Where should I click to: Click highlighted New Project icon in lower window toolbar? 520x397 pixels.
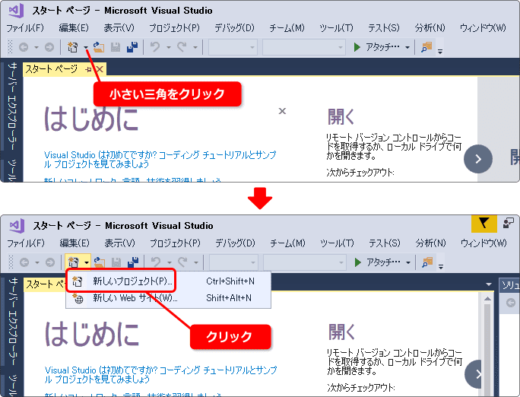pyautogui.click(x=73, y=262)
